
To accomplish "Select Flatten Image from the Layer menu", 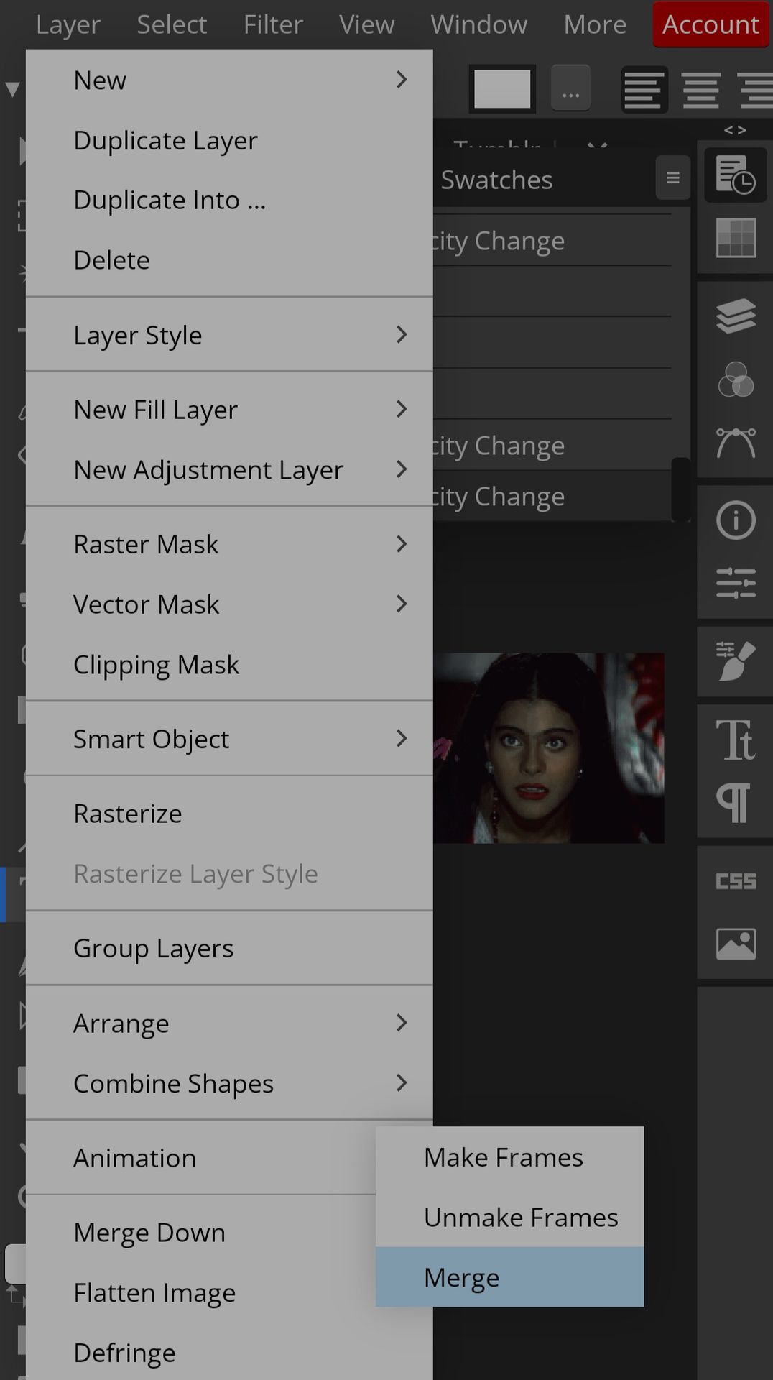I will tap(154, 1293).
